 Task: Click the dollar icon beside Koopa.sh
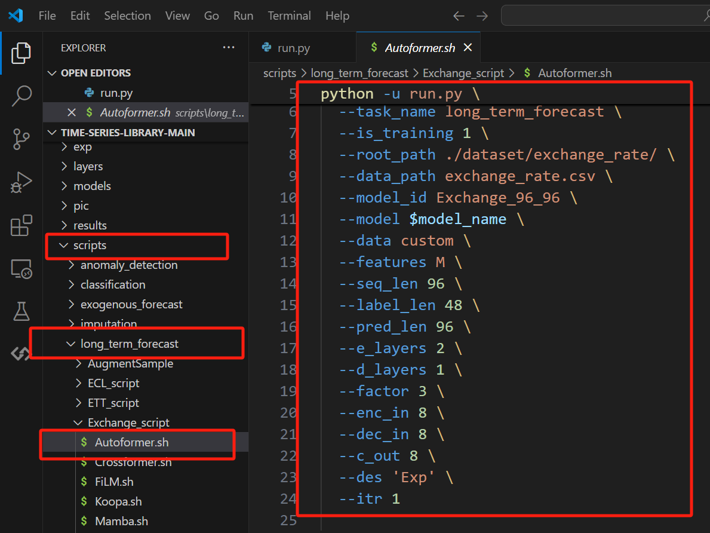tap(84, 501)
